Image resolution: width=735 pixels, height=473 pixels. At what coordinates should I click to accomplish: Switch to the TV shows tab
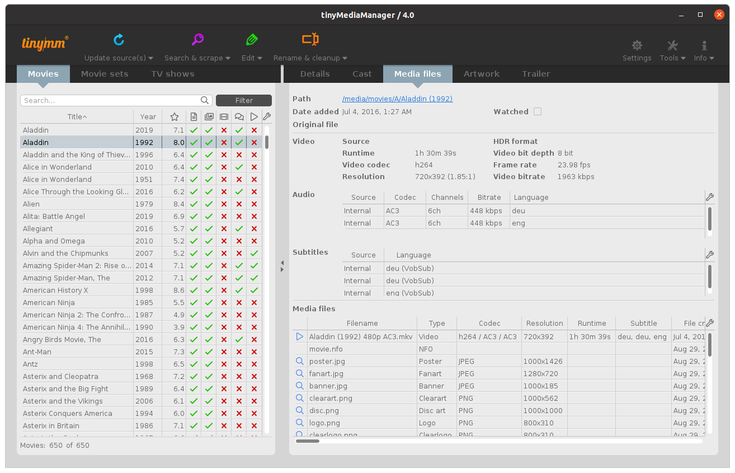point(172,74)
